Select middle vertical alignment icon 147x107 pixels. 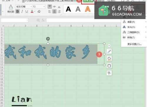click(x=54, y=7)
